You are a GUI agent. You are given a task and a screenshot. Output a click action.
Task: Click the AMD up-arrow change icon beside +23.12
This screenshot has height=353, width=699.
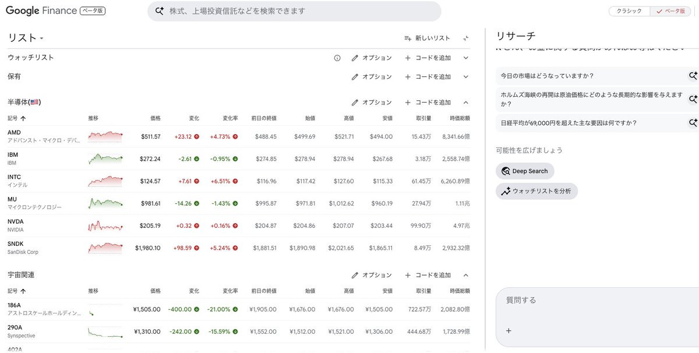pyautogui.click(x=197, y=136)
